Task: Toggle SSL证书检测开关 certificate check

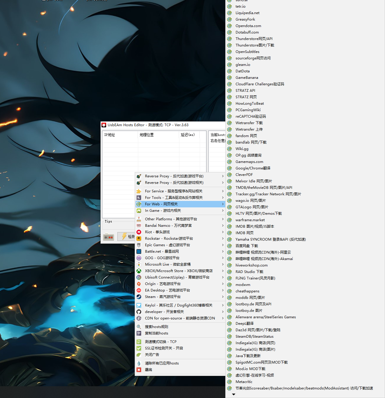Action: 164,348
